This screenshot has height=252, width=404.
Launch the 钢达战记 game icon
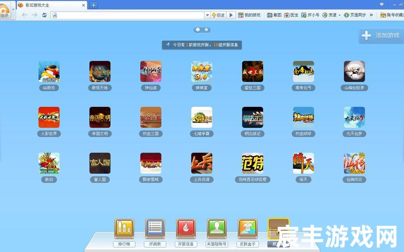(252, 117)
